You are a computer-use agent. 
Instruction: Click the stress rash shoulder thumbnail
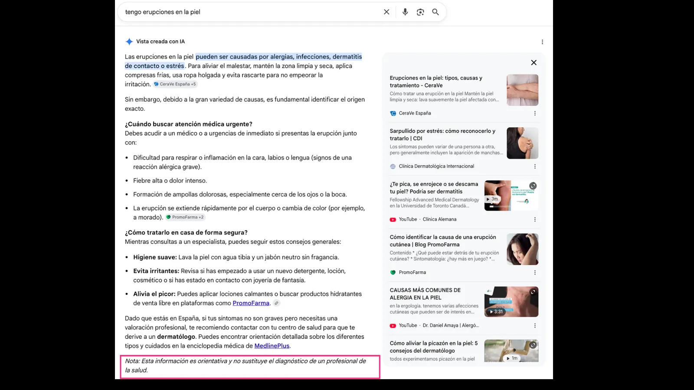(523, 143)
